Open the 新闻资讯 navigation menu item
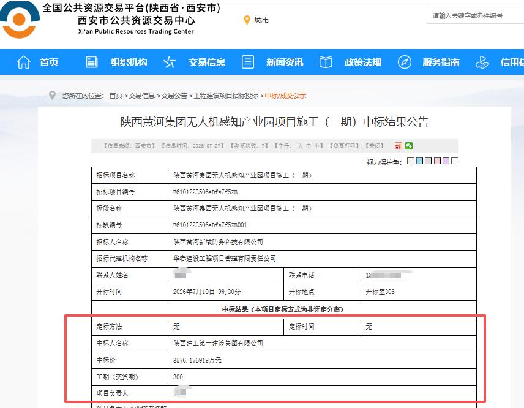Viewport: 524px width, 408px height. click(285, 62)
